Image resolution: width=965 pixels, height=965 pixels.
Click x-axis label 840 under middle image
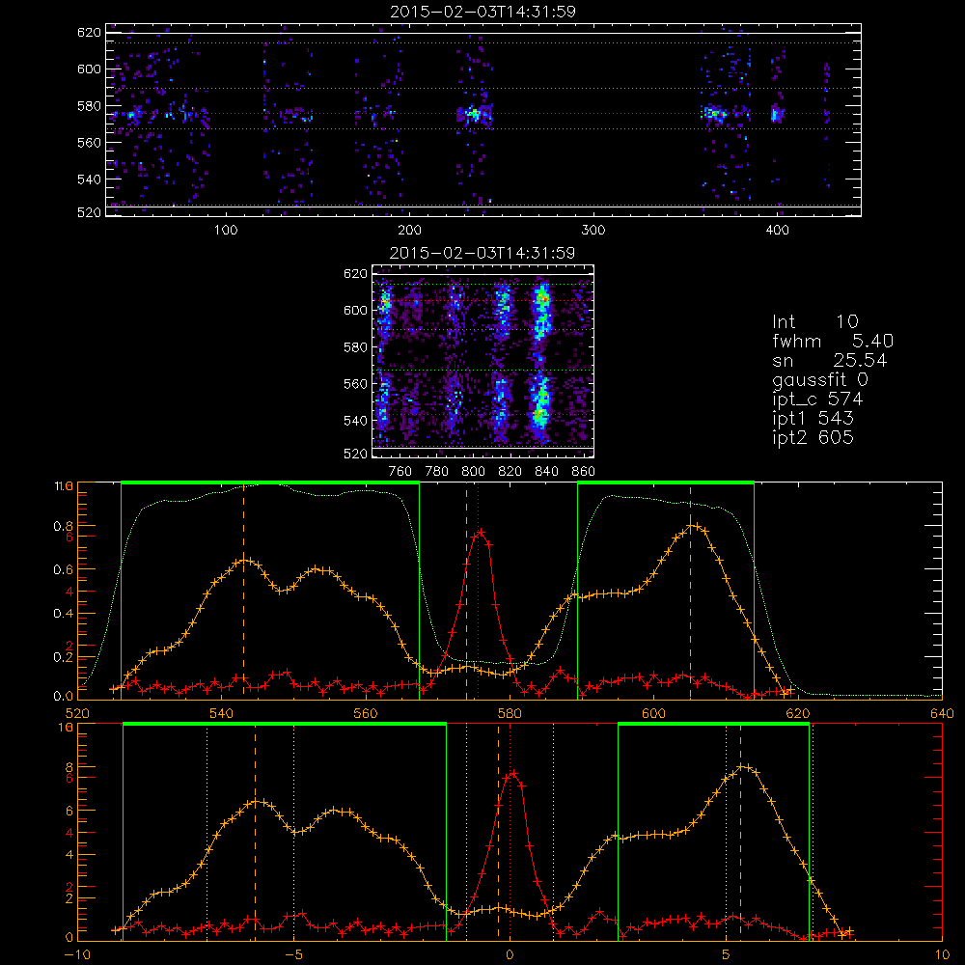pos(546,472)
